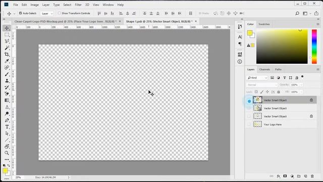This screenshot has height=182, width=323.
Task: Open the Normal blend mode dropdown
Action: point(262,85)
